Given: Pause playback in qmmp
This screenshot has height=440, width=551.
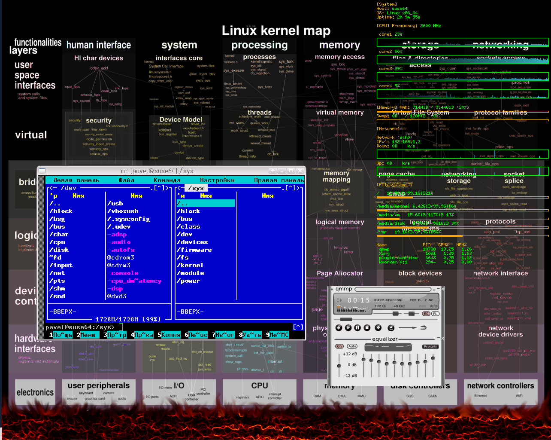Looking at the screenshot, I should coord(357,328).
